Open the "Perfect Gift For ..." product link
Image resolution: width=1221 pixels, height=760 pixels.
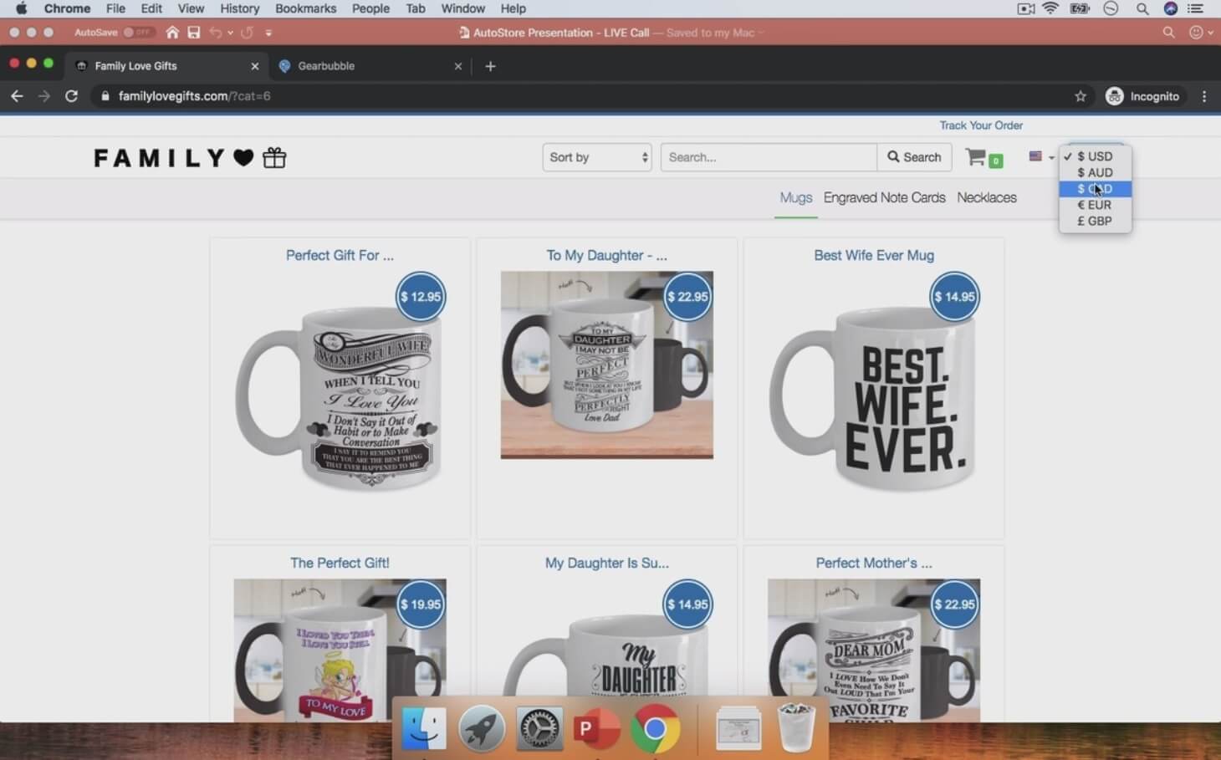pos(340,256)
